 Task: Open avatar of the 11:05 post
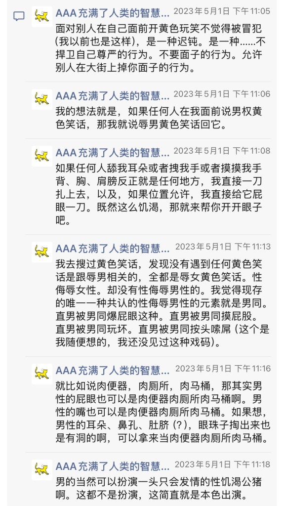pos(42,16)
